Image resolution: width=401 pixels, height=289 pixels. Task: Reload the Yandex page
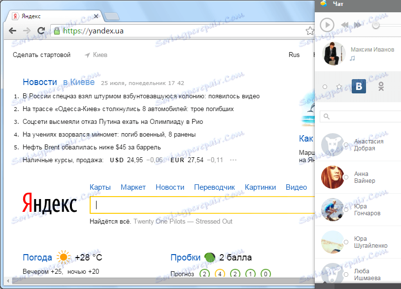coord(41,31)
